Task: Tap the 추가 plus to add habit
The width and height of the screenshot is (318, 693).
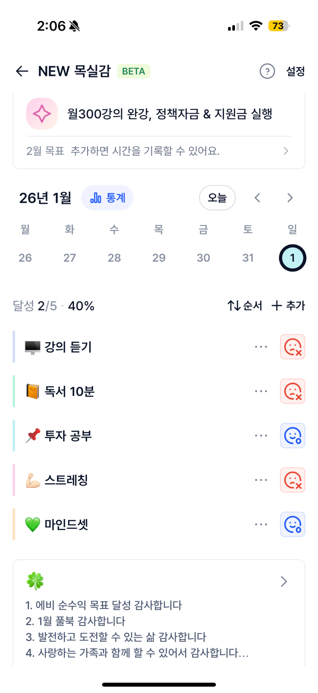Action: tap(288, 306)
